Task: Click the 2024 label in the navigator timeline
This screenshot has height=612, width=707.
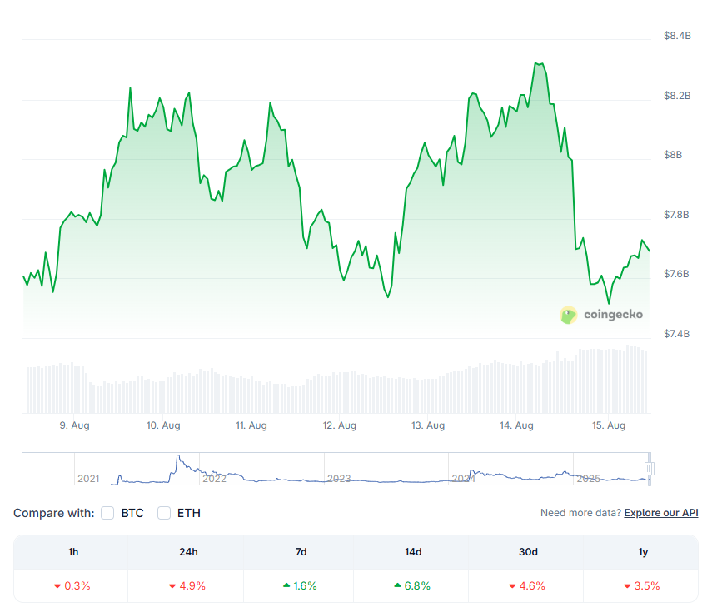Action: (463, 479)
